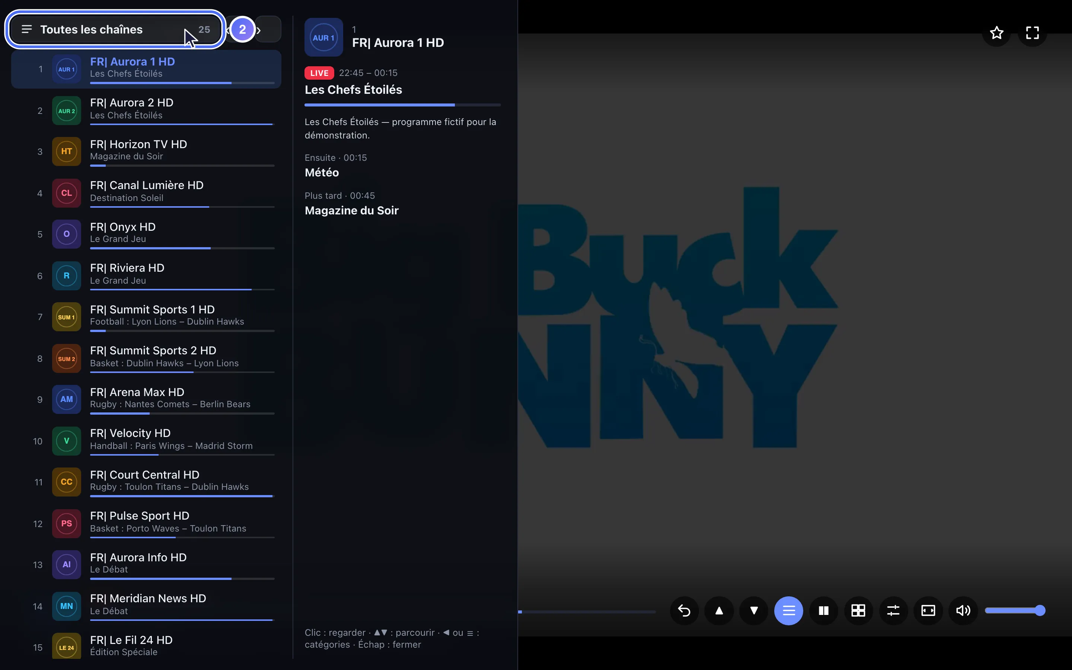
Task: Enter fullscreen with the corner-brackets icon
Action: coord(1033,32)
